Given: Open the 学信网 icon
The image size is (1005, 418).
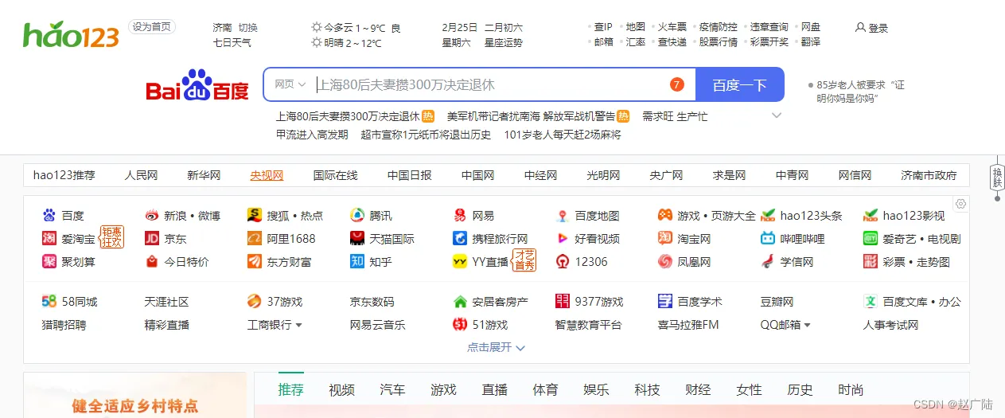Looking at the screenshot, I should [x=768, y=262].
